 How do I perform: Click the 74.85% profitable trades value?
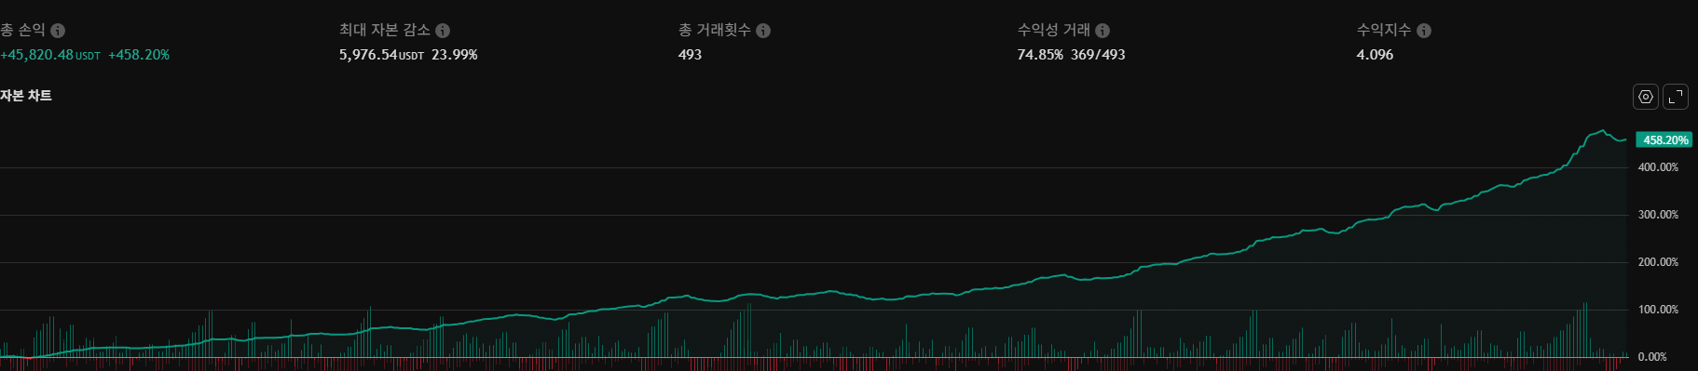pos(1040,55)
